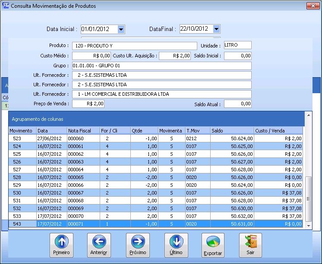322x264 pixels.
Task: Click the Primeiro up-arrow button
Action: point(61,245)
